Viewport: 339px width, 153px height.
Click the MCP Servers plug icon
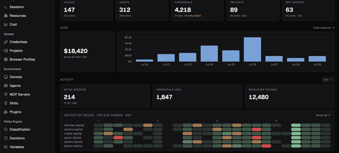point(6,94)
